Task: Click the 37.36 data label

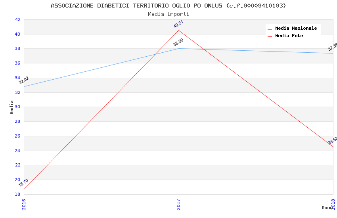Action: 333,47
